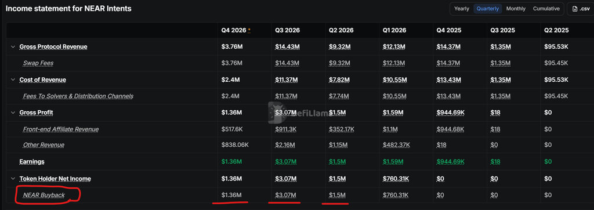Click Gross Protocol Revenue $95.53K in Q2 2025

tap(556, 47)
